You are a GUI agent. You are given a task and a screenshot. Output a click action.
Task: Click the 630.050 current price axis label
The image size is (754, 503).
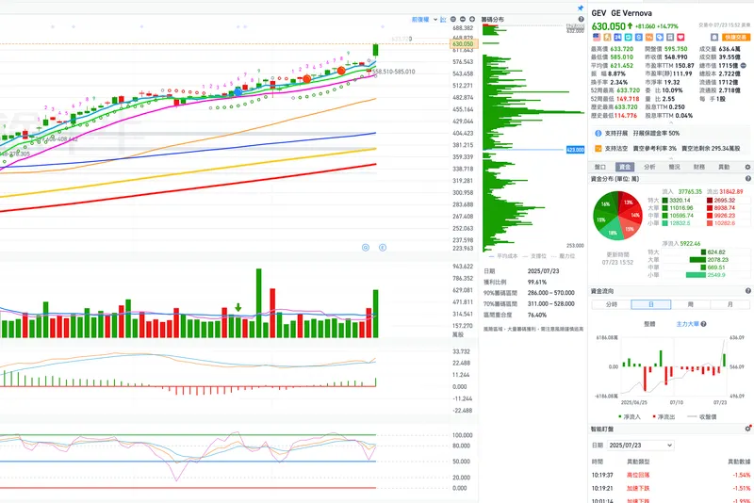click(463, 43)
